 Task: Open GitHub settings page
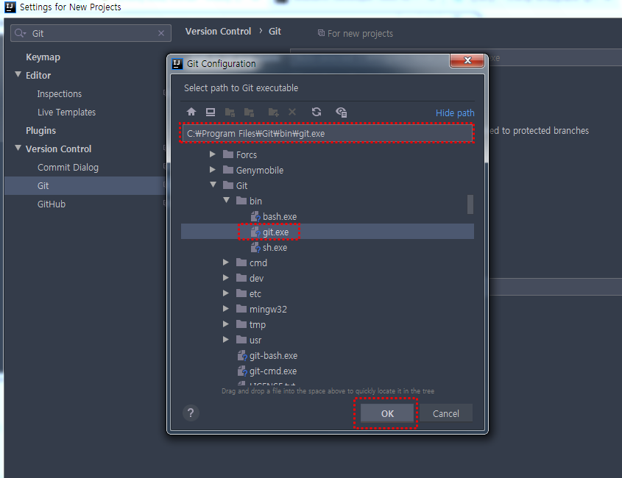click(52, 204)
